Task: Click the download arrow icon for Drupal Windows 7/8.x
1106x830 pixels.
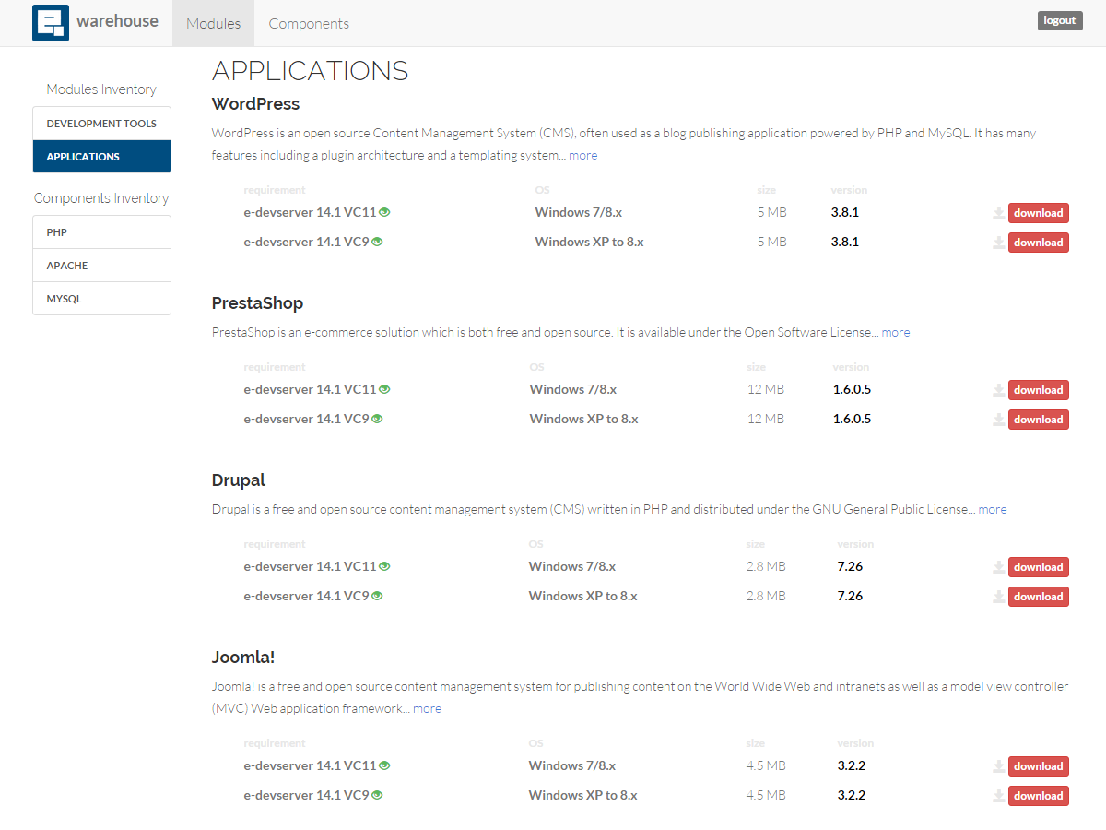Action: click(x=998, y=566)
